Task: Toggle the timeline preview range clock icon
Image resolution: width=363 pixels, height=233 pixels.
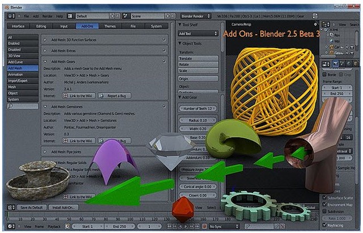Action: pos(67,226)
